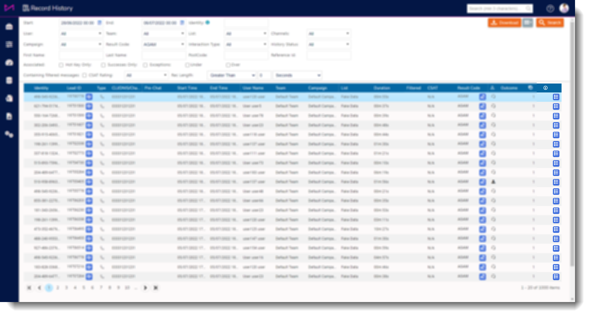Focus the top bar search box
Image resolution: width=590 pixels, height=317 pixels.
(x=500, y=8)
